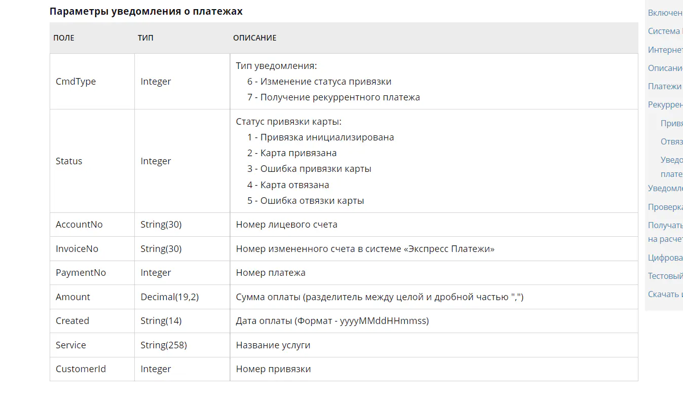Open the "Рекуррен…" section in the sidebar
The image size is (683, 398).
point(665,104)
